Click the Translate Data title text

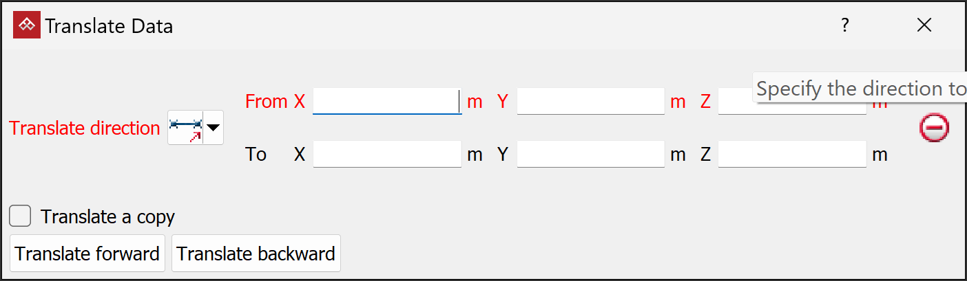[109, 26]
